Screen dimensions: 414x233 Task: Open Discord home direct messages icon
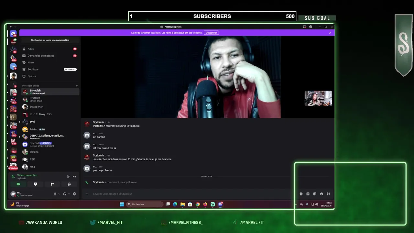click(13, 34)
